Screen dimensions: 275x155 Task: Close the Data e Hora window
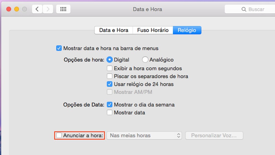pyautogui.click(x=9, y=9)
